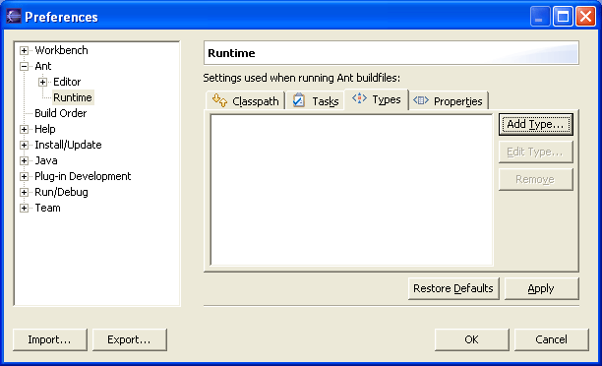Select Workbench in the preferences tree
This screenshot has width=602, height=366.
[61, 50]
